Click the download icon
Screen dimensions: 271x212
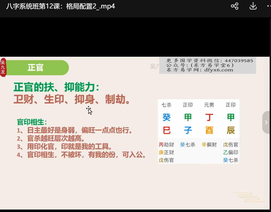pos(253,6)
